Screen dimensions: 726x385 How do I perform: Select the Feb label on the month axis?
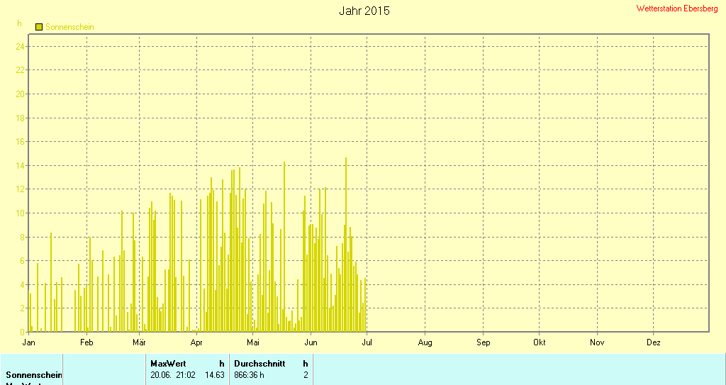click(86, 342)
